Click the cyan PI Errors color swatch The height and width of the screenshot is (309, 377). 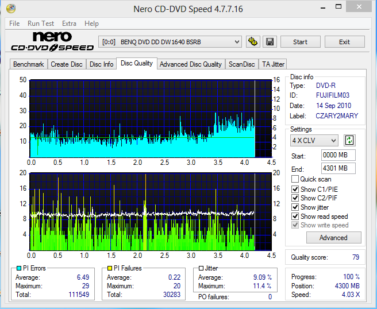19,268
